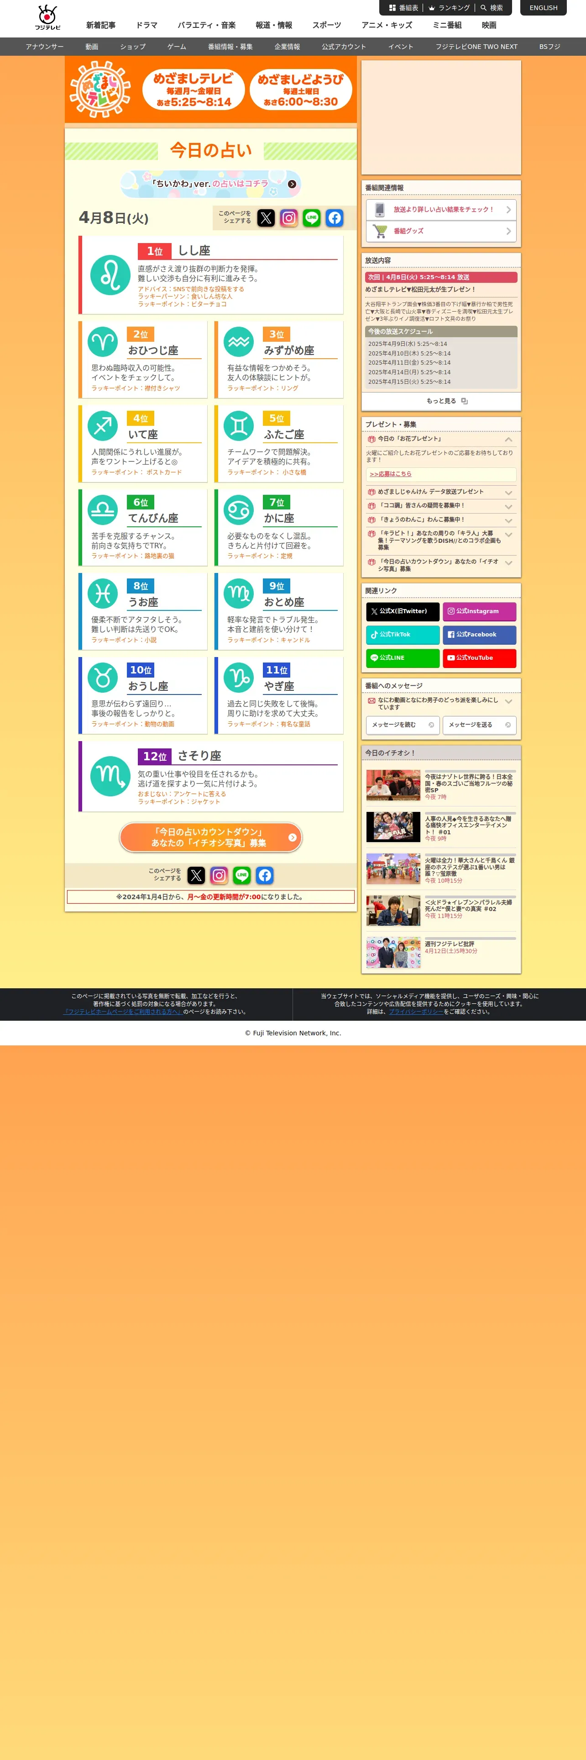Click もっと見る under broadcast schedule
586x1760 pixels.
pyautogui.click(x=441, y=401)
